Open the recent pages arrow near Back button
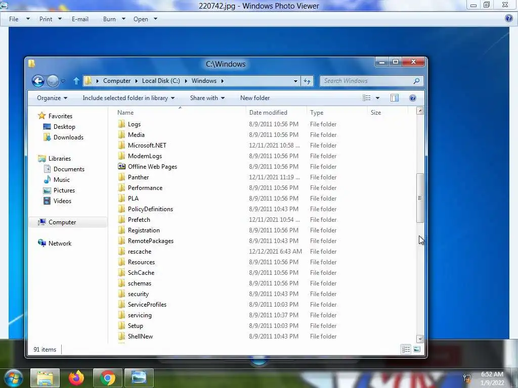Image resolution: width=518 pixels, height=388 pixels. point(63,81)
